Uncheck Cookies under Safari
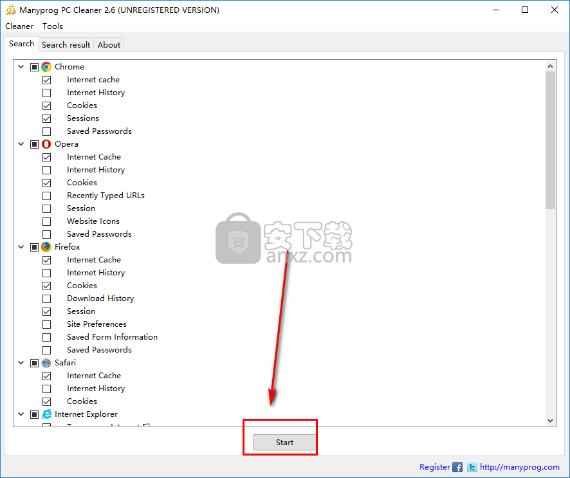Image resolution: width=570 pixels, height=478 pixels. click(46, 401)
